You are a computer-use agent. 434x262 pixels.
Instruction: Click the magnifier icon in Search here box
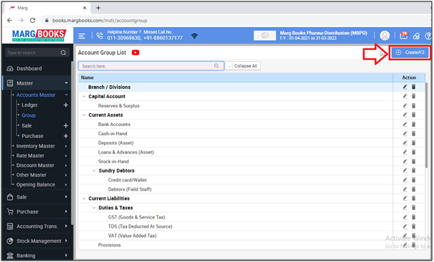tap(216, 66)
